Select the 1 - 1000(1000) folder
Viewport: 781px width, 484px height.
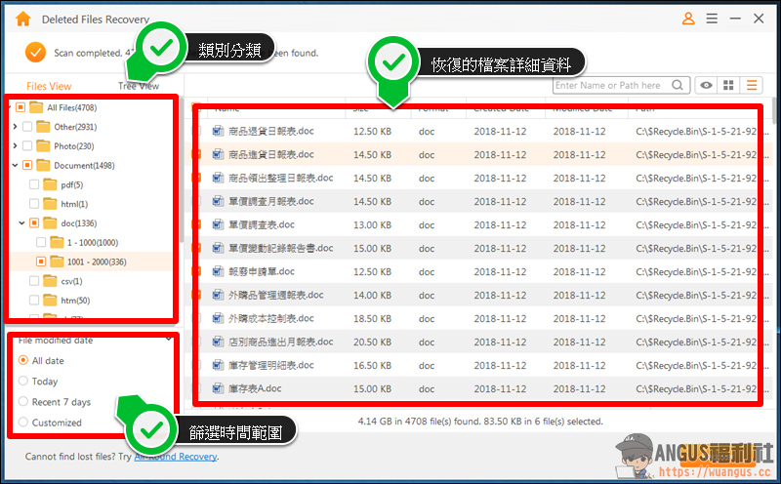click(x=93, y=243)
